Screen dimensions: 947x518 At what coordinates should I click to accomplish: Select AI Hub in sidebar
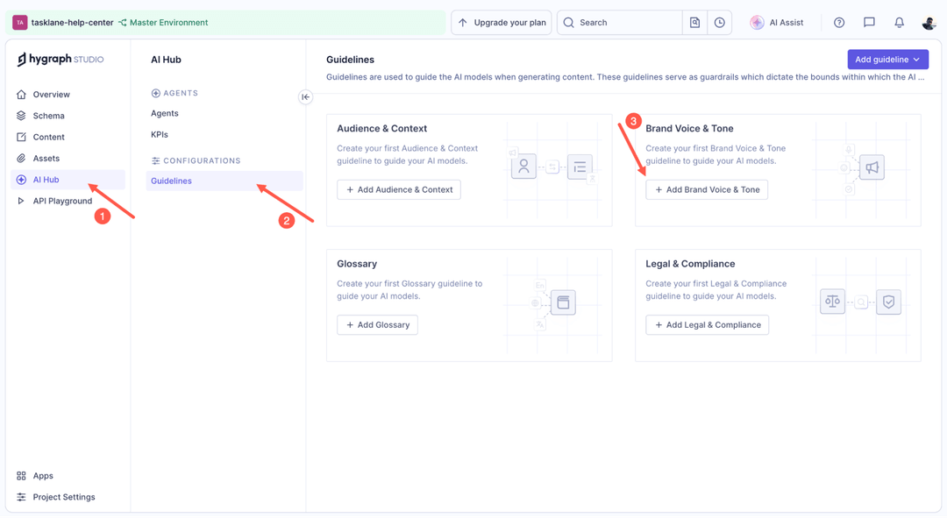pyautogui.click(x=68, y=180)
